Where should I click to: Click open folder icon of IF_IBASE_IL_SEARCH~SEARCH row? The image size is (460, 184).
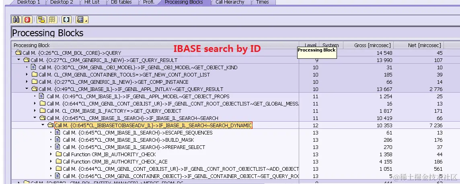[x=43, y=118]
